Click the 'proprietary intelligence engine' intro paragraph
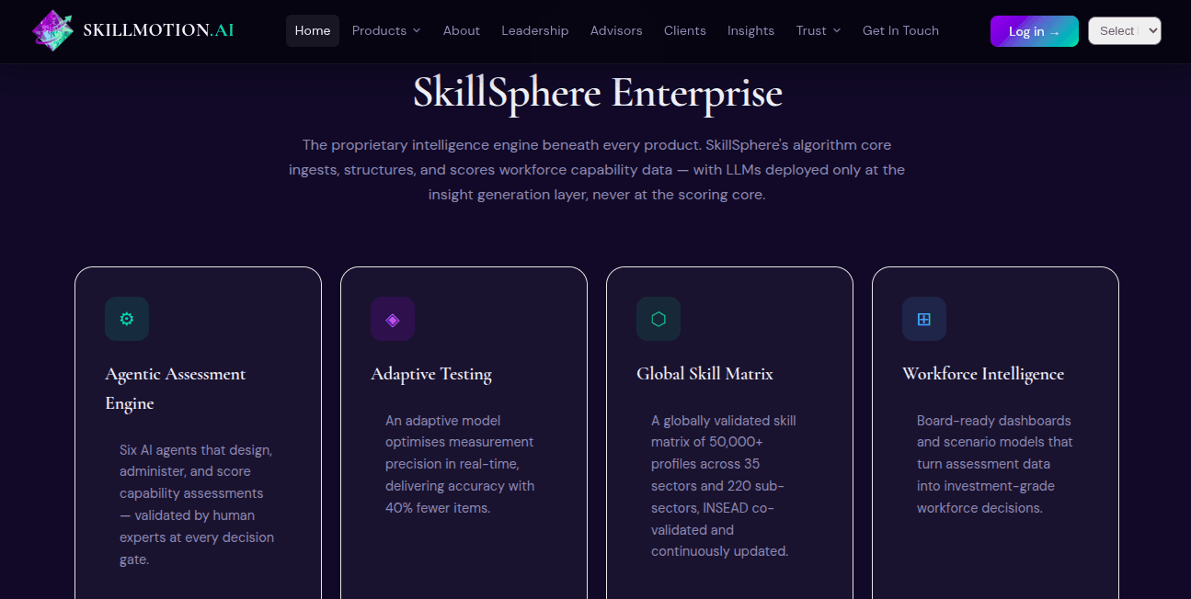Screen dimensions: 1191x599 coord(597,170)
